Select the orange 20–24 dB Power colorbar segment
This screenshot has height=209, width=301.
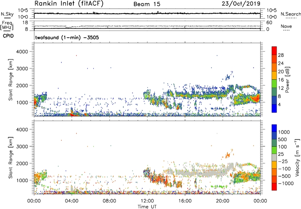pyautogui.click(x=274, y=67)
